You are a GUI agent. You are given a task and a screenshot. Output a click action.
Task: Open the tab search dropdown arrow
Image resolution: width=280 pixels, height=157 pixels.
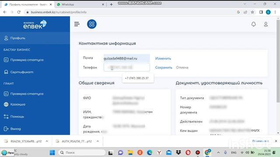coord(245,4)
